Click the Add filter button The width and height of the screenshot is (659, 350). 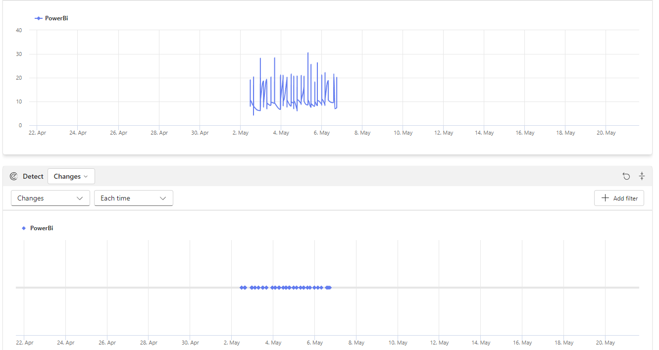pos(619,198)
